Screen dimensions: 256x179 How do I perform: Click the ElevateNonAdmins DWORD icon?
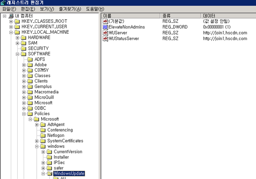tap(105, 27)
